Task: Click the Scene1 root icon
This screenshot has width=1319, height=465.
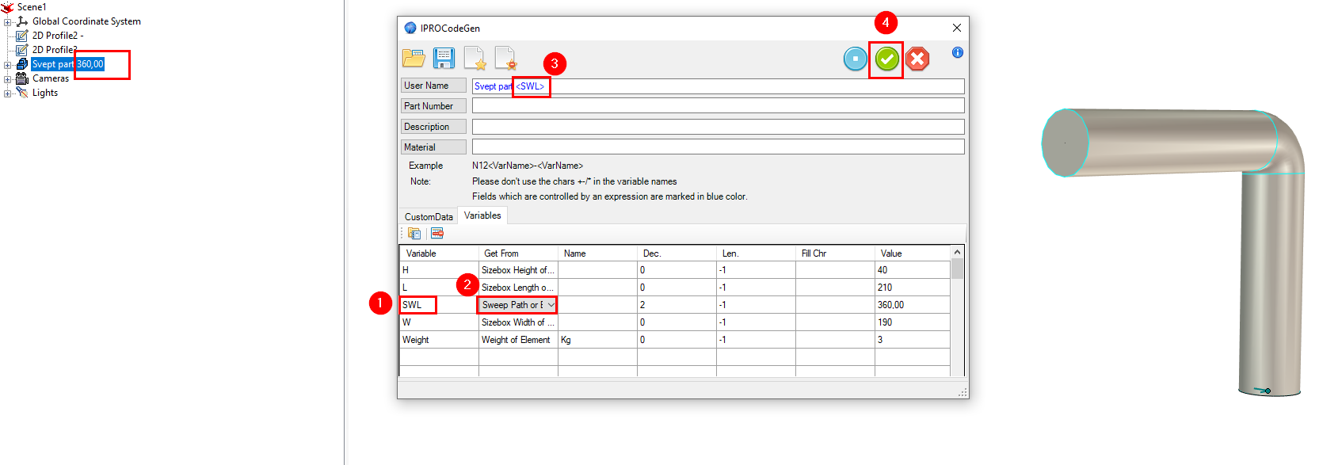Action: [7, 7]
